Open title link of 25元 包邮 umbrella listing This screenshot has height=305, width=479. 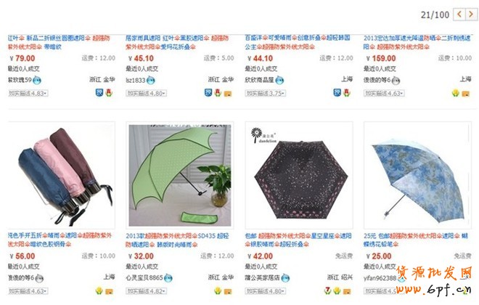[x=416, y=240]
